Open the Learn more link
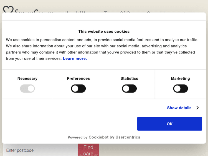 click(75, 58)
